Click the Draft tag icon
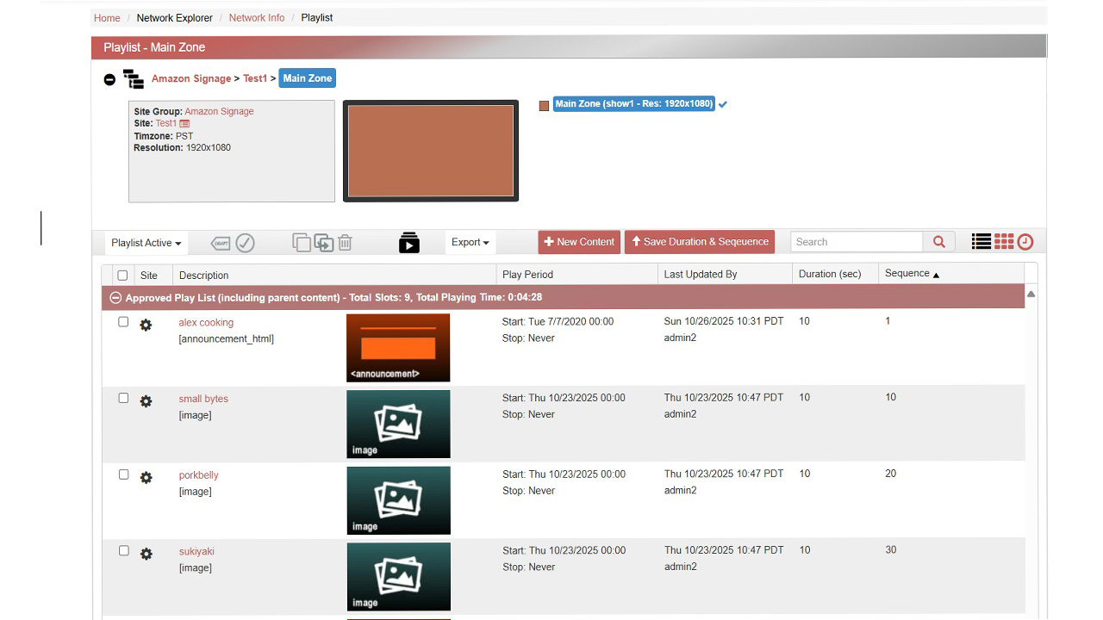 coord(221,244)
